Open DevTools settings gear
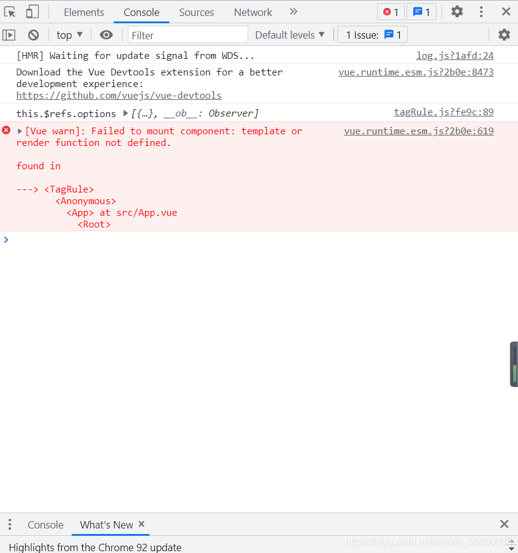This screenshot has height=553, width=518. pyautogui.click(x=457, y=12)
